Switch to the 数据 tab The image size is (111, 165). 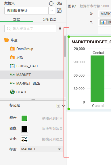pyautogui.click(x=16, y=19)
